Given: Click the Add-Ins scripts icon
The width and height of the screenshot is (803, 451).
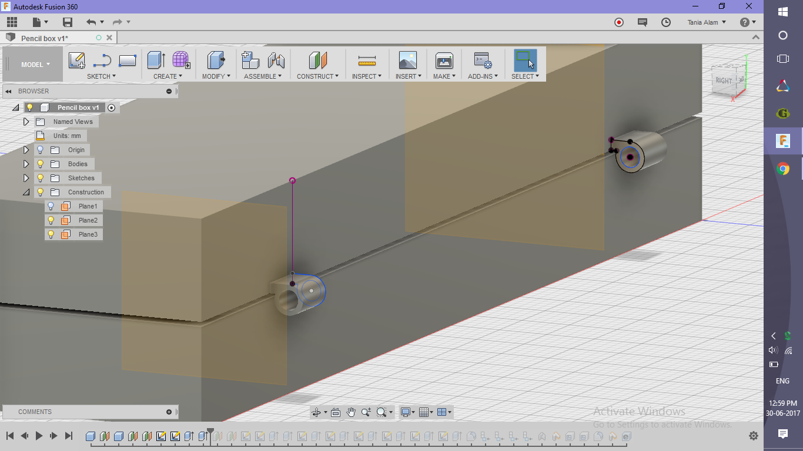Looking at the screenshot, I should pyautogui.click(x=483, y=60).
